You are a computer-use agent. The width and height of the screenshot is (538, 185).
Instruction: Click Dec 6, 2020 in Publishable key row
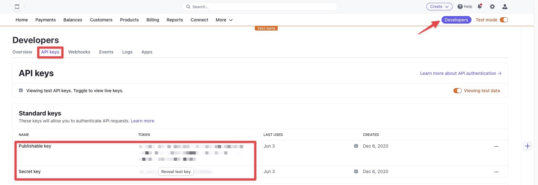tap(376, 146)
